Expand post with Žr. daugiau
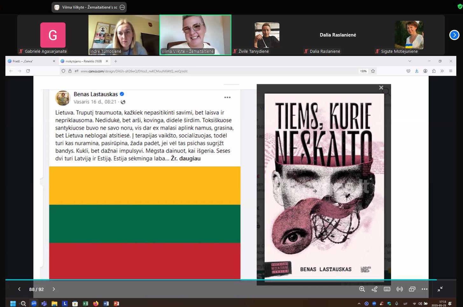The height and width of the screenshot is (307, 463). click(186, 158)
